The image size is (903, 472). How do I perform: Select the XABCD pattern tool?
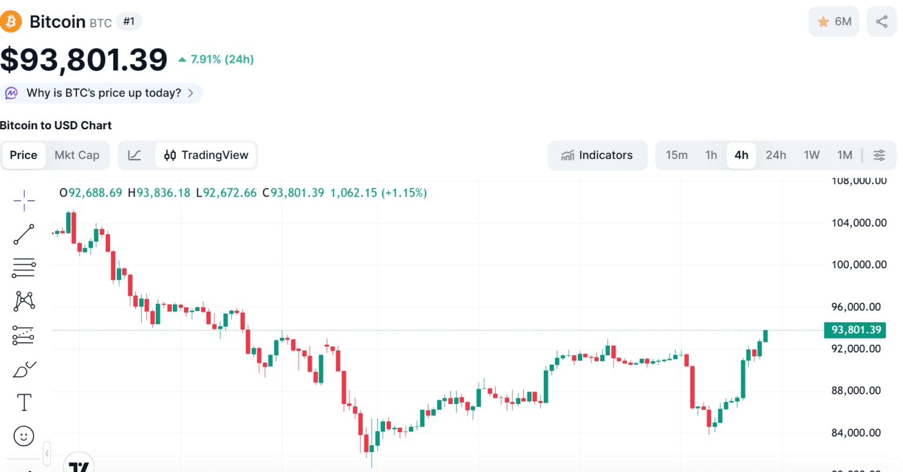pyautogui.click(x=24, y=301)
